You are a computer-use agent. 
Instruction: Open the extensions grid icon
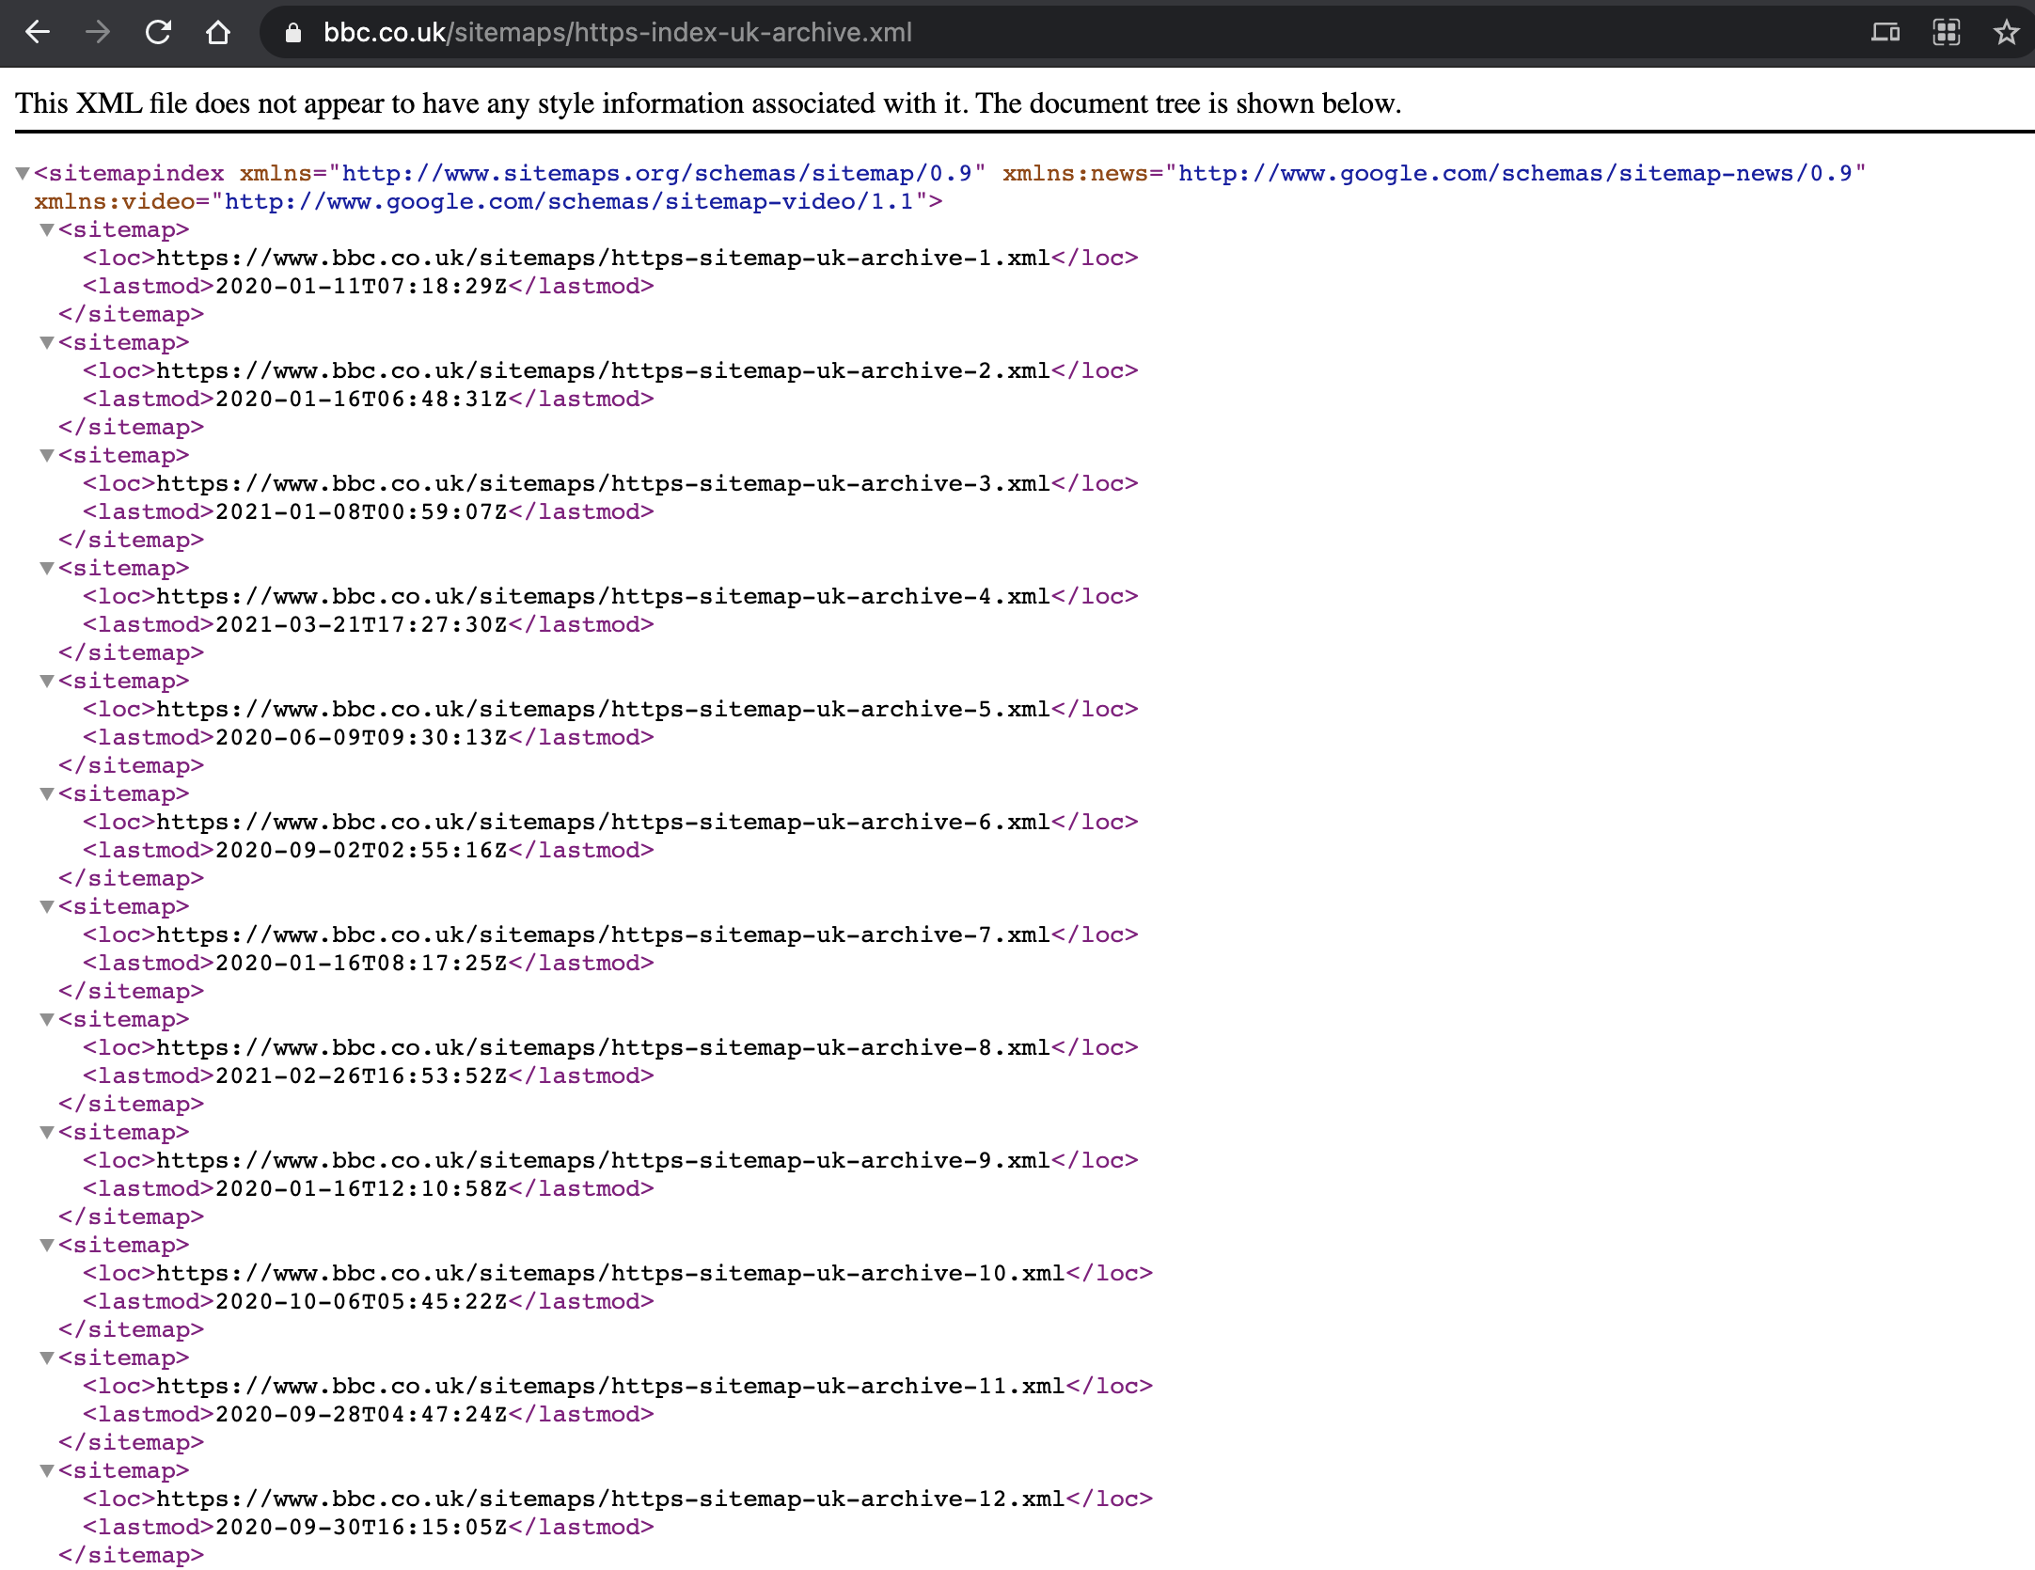pyautogui.click(x=1946, y=33)
